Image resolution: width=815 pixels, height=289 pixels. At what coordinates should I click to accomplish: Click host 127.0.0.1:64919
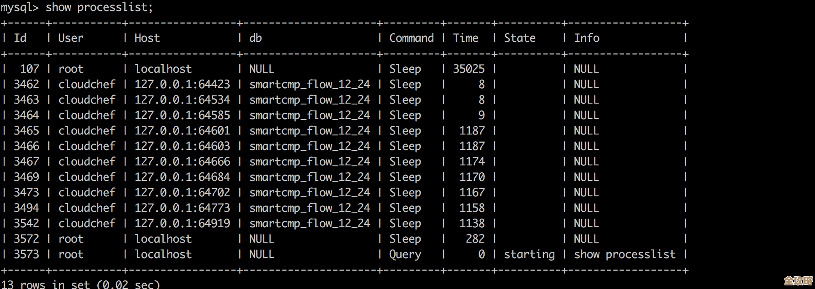(182, 224)
